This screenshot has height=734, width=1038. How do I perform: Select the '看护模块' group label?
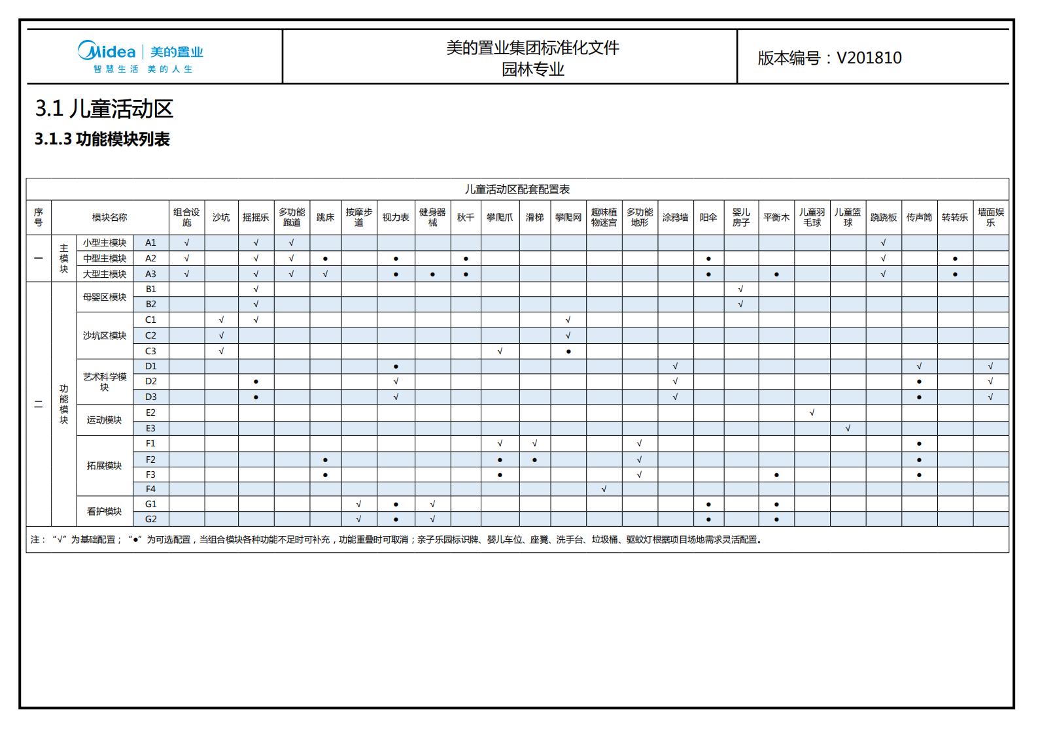click(x=105, y=511)
